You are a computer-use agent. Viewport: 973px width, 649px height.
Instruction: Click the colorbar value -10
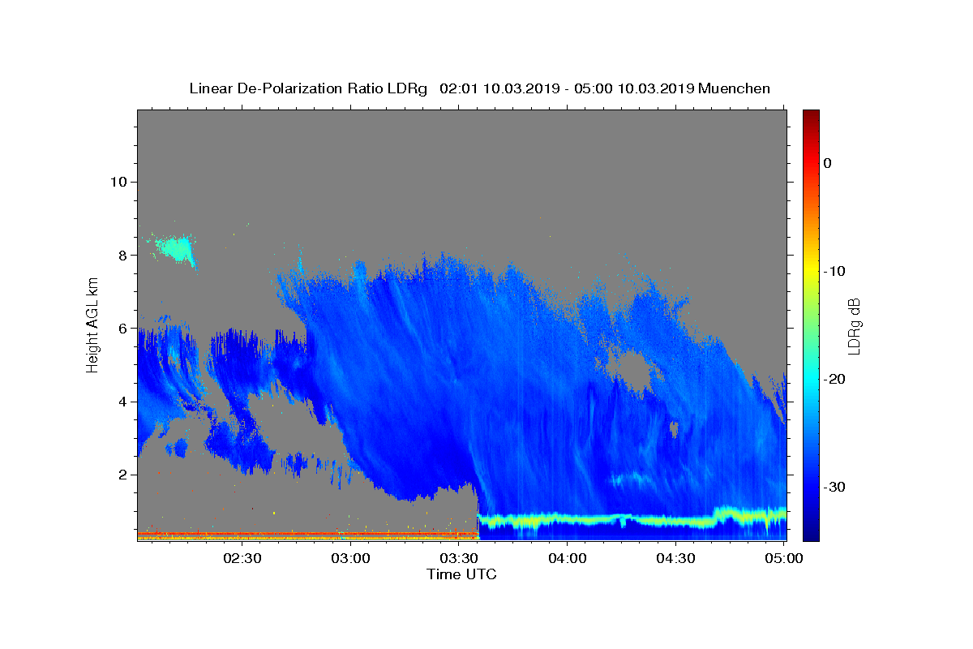coord(835,271)
